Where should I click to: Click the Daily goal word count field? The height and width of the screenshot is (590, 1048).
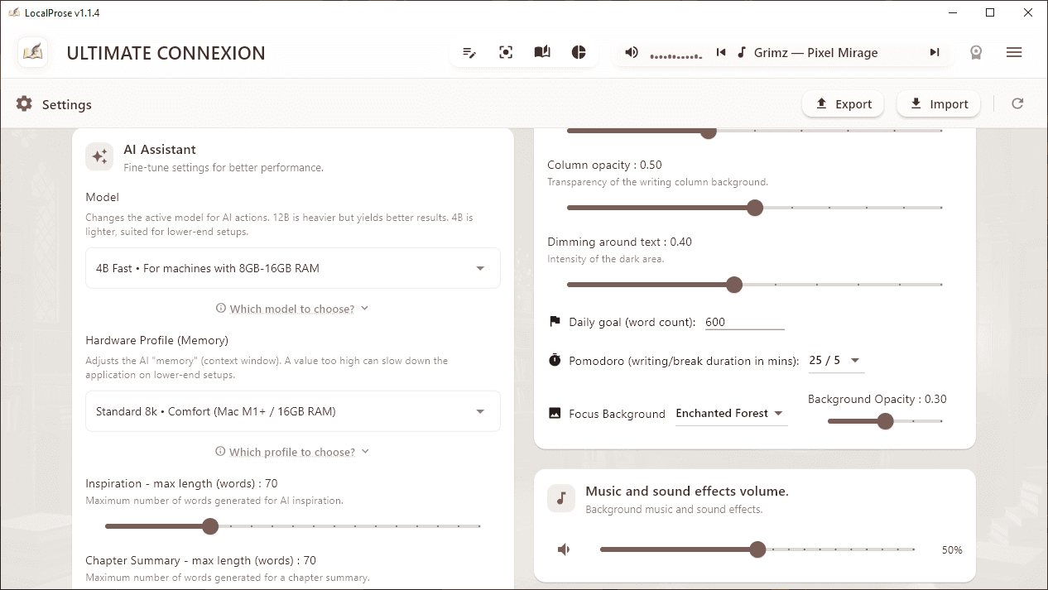pyautogui.click(x=744, y=322)
